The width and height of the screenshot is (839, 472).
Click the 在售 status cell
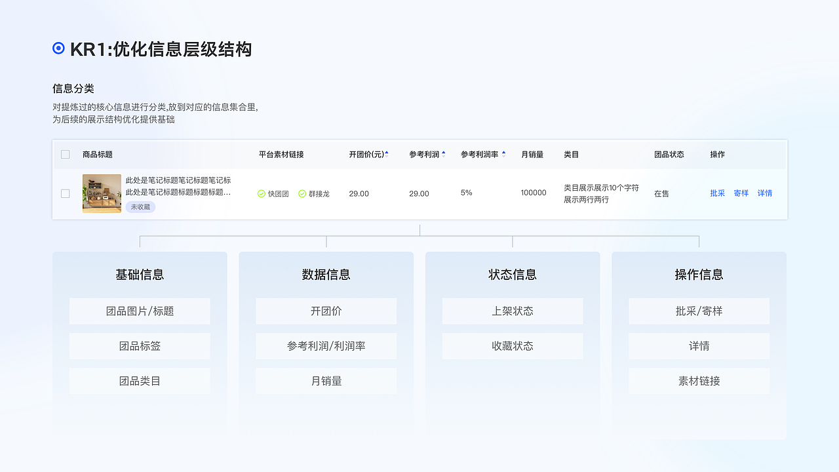click(x=661, y=194)
